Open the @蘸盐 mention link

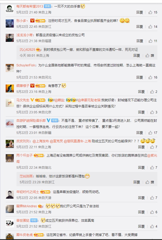pyautogui.click(x=60, y=100)
